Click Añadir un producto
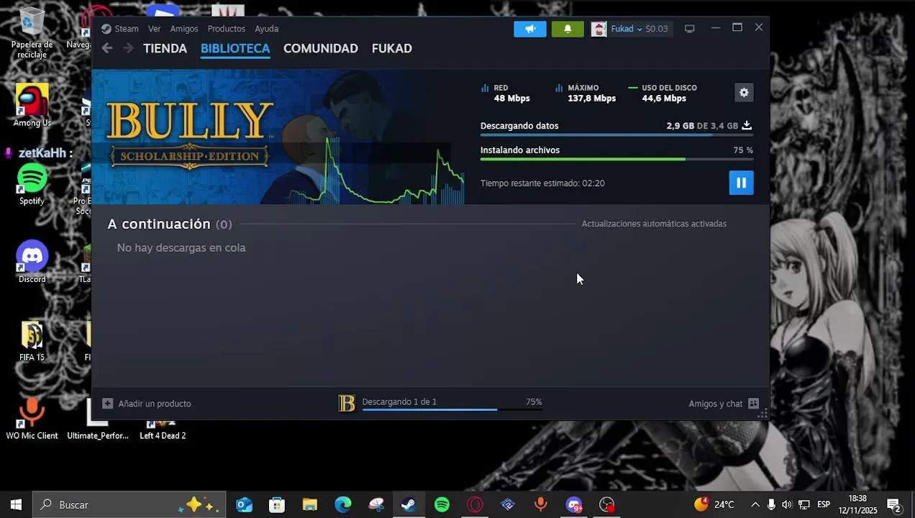The image size is (915, 518). tap(155, 404)
